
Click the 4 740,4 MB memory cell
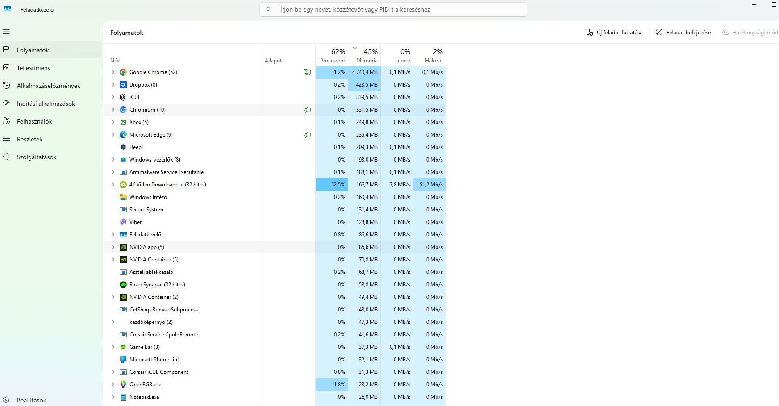(x=364, y=72)
